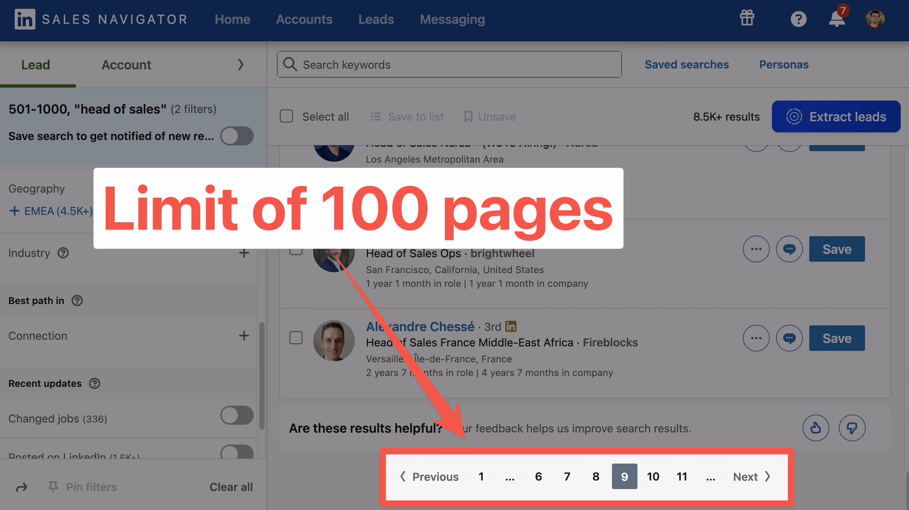Open the help question mark icon

tap(798, 19)
